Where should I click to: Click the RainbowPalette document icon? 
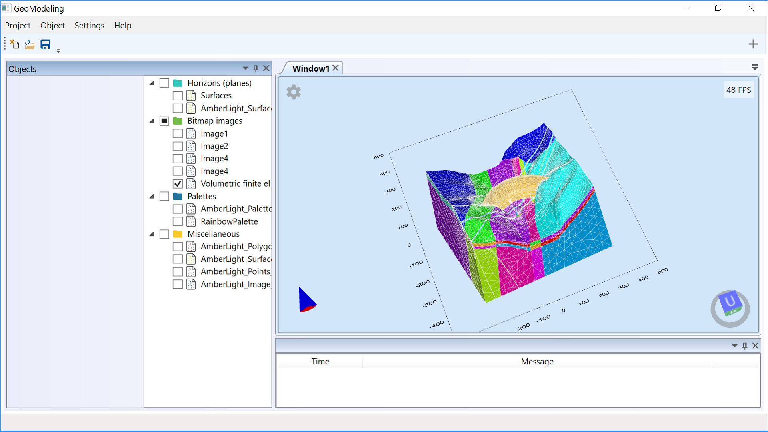(x=191, y=221)
